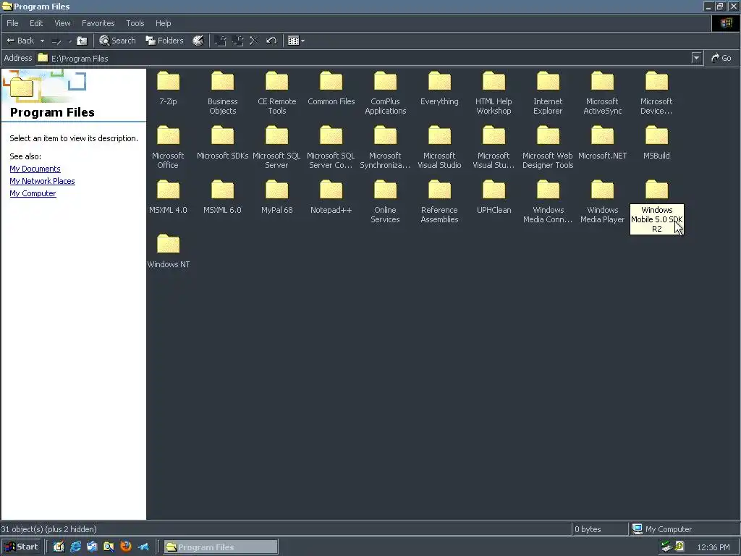
Task: Select the Windows Media Conn... folder
Action: click(x=549, y=201)
